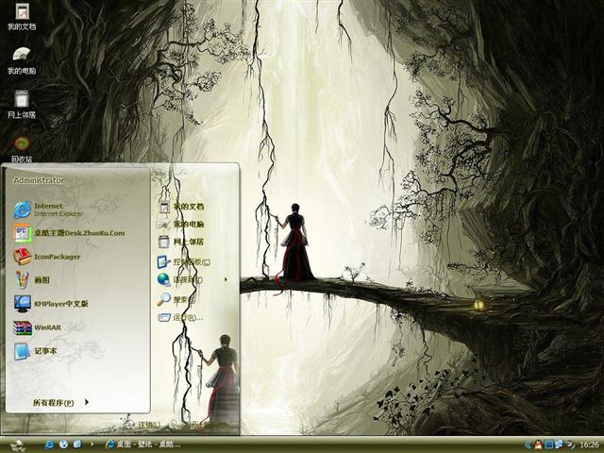Expand the quick launch overflow chevron
The height and width of the screenshot is (453, 604).
[92, 445]
